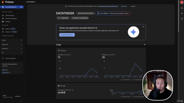Click the Écritures value 35
This screenshot has height=103, width=184.
[103, 57]
